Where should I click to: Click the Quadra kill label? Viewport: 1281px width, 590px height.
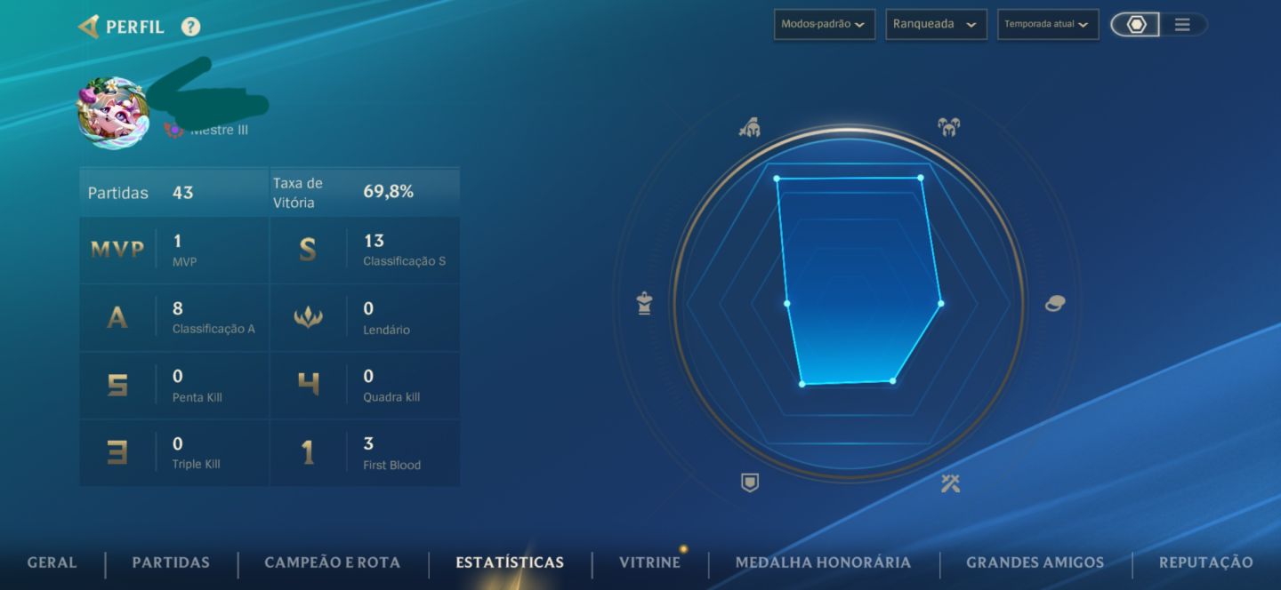391,397
